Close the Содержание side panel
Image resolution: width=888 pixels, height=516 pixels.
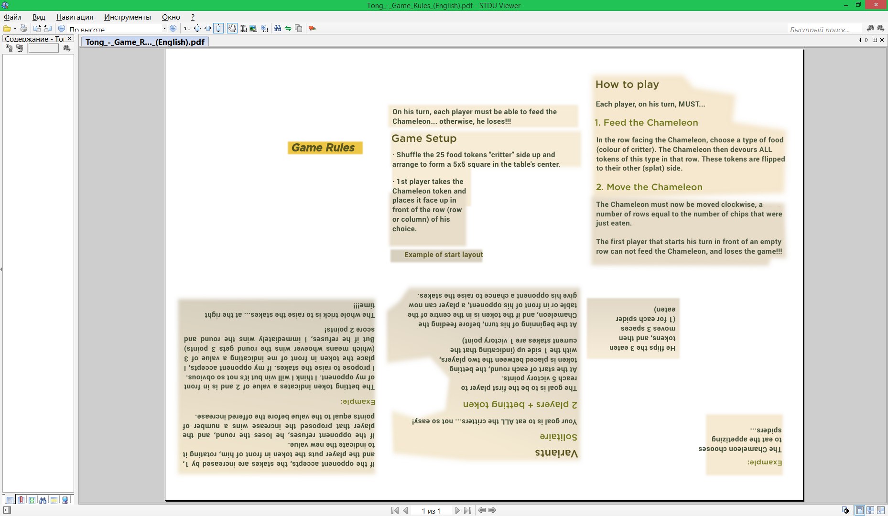click(x=70, y=39)
